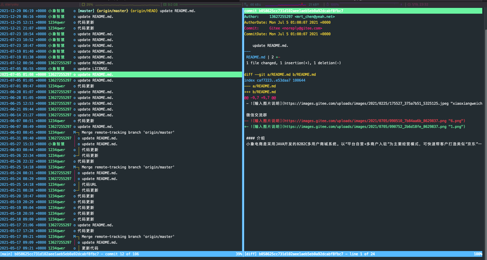This screenshot has height=260, width=487.
Task: Select the 2021-06-03 08:45 merge commit
Action: point(121,132)
